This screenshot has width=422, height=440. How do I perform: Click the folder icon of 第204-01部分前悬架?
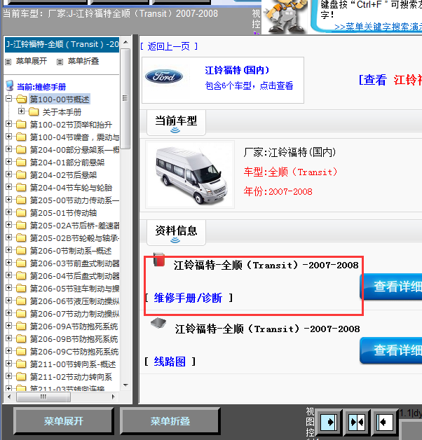click(x=21, y=162)
